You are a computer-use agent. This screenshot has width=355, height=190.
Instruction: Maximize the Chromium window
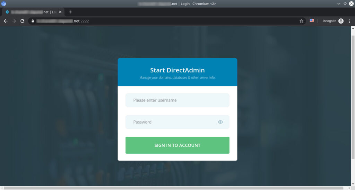[345, 3]
